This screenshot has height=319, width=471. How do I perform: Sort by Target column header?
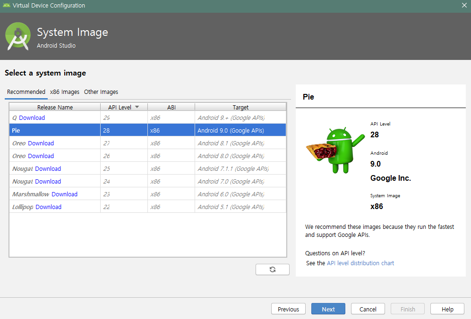(240, 107)
